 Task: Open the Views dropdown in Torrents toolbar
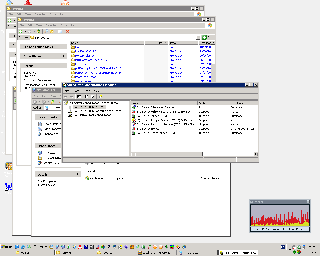pyautogui.click(x=63, y=31)
